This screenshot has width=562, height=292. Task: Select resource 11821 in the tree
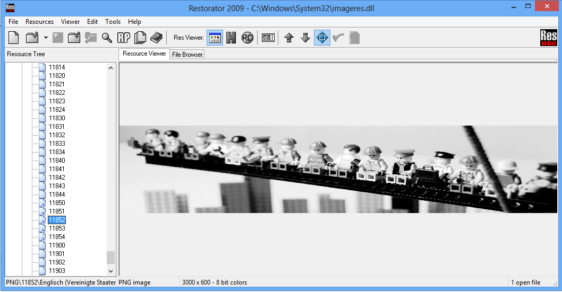click(x=57, y=84)
